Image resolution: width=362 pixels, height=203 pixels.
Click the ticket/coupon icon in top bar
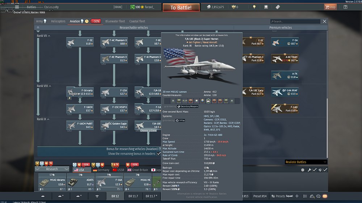278,7
